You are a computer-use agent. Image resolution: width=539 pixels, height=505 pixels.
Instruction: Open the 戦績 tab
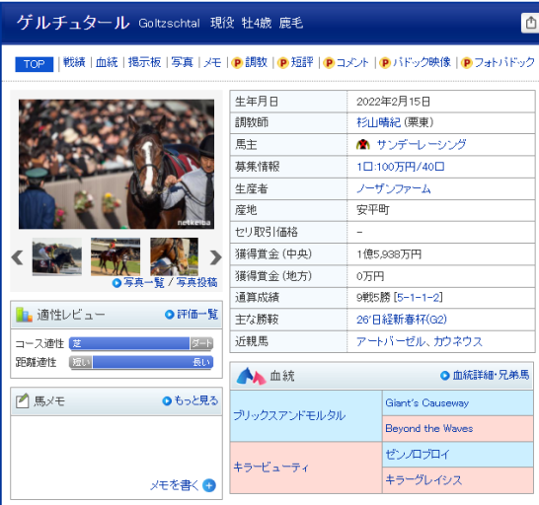[x=74, y=62]
